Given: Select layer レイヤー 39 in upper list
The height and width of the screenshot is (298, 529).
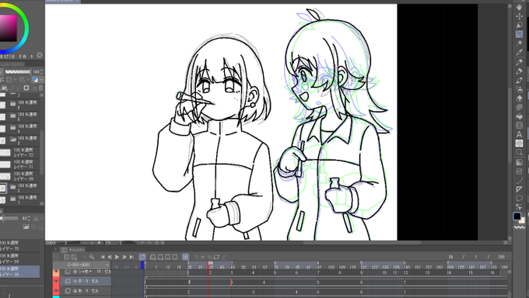Looking at the screenshot, I should pos(20,176).
